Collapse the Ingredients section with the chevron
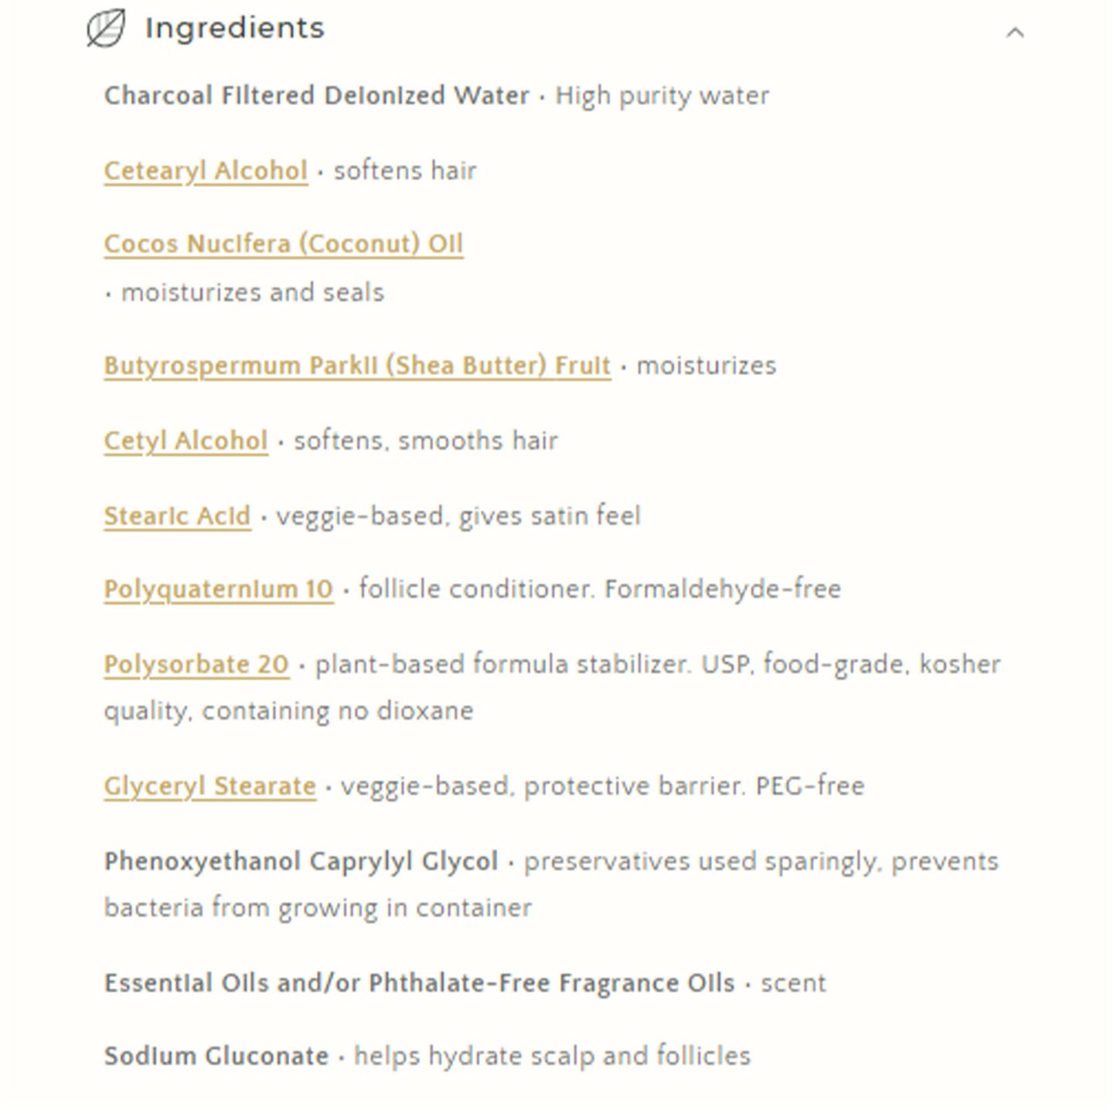1117x1117 pixels. click(1014, 32)
